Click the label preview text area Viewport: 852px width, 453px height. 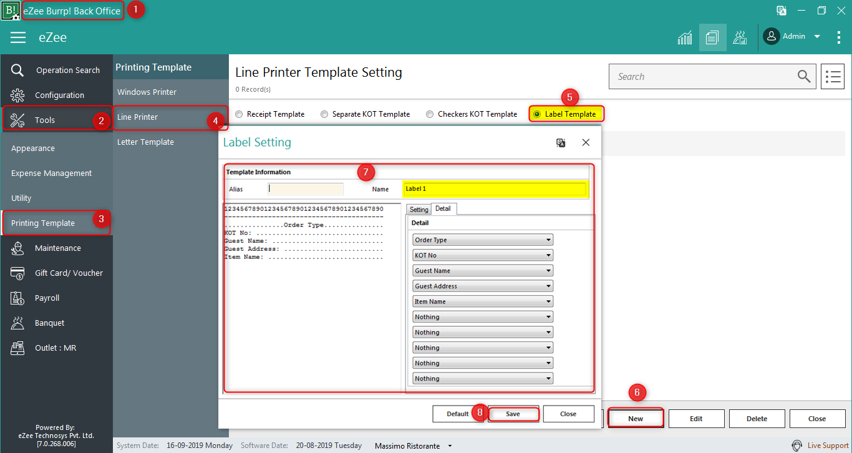pyautogui.click(x=312, y=298)
